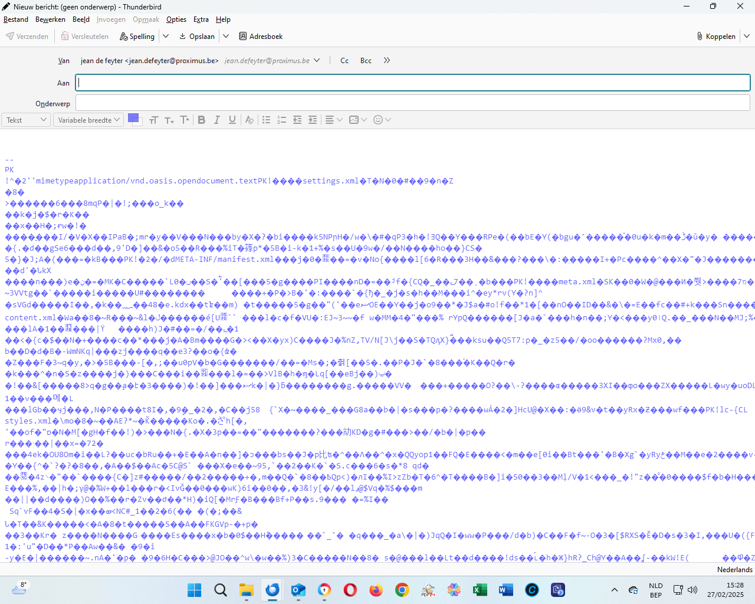755x604 pixels.
Task: Click the Versleutelen encrypt button
Action: pyautogui.click(x=85, y=37)
